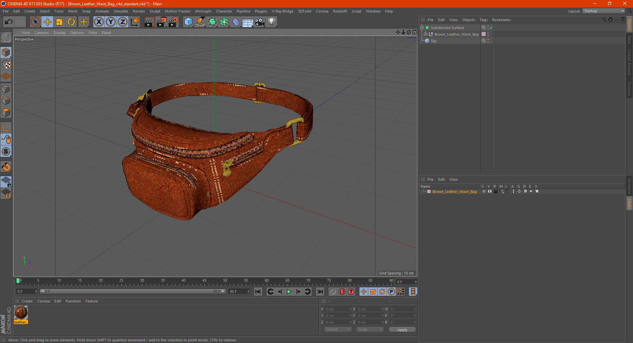Render the active view
This screenshot has width=633, height=343.
[x=149, y=22]
